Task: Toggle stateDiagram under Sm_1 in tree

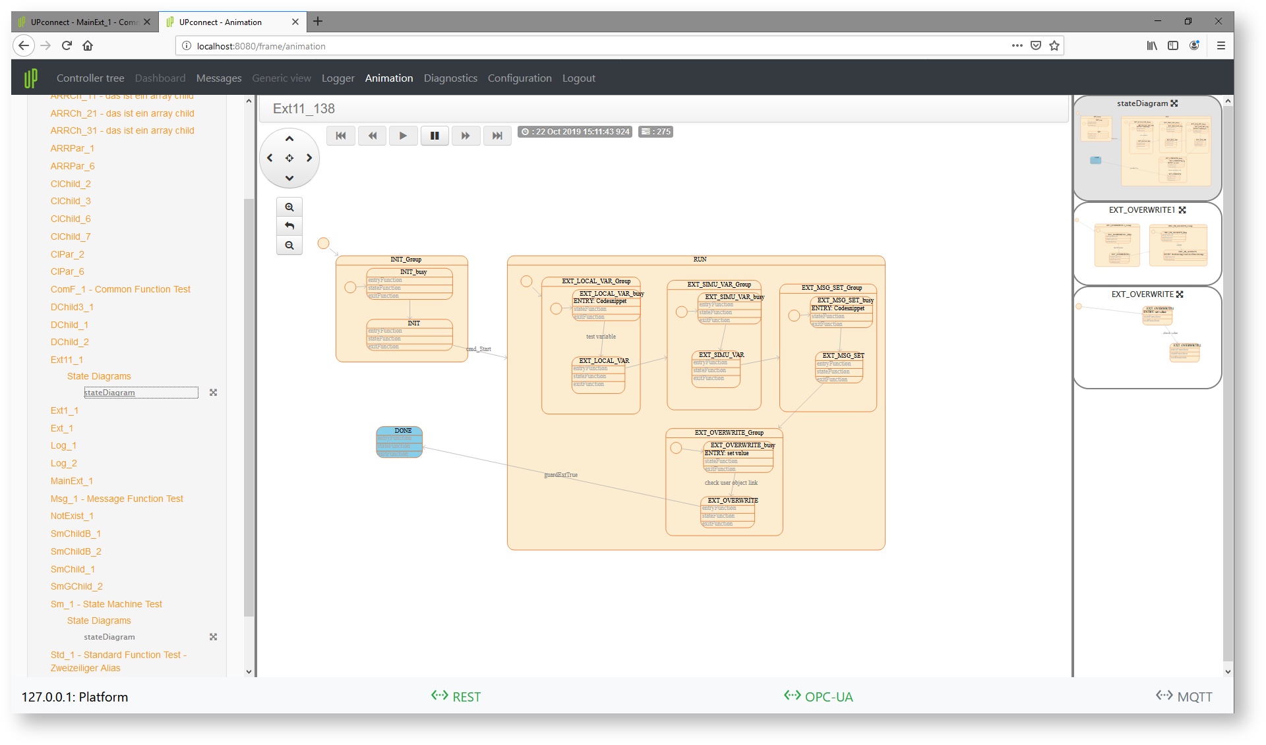Action: 213,637
